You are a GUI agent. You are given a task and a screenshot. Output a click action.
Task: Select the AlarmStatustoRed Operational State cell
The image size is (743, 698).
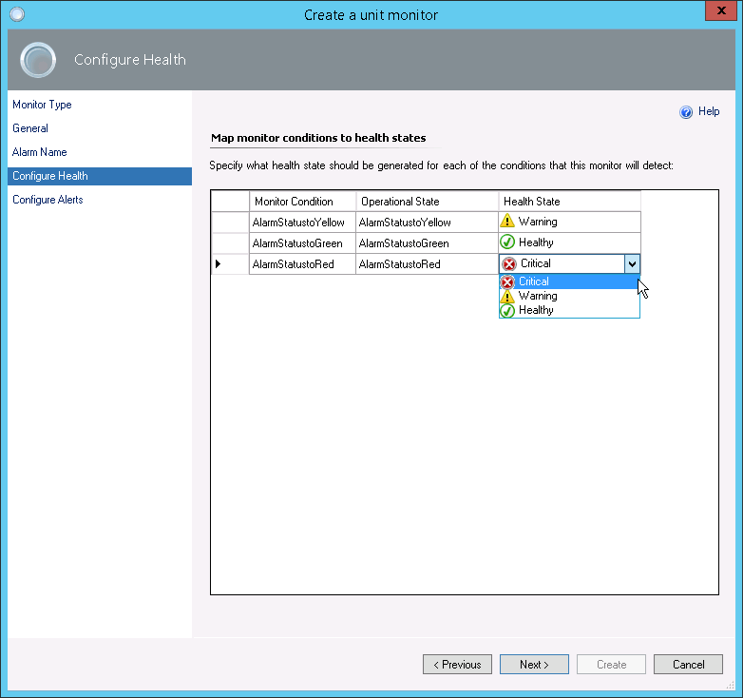[427, 263]
